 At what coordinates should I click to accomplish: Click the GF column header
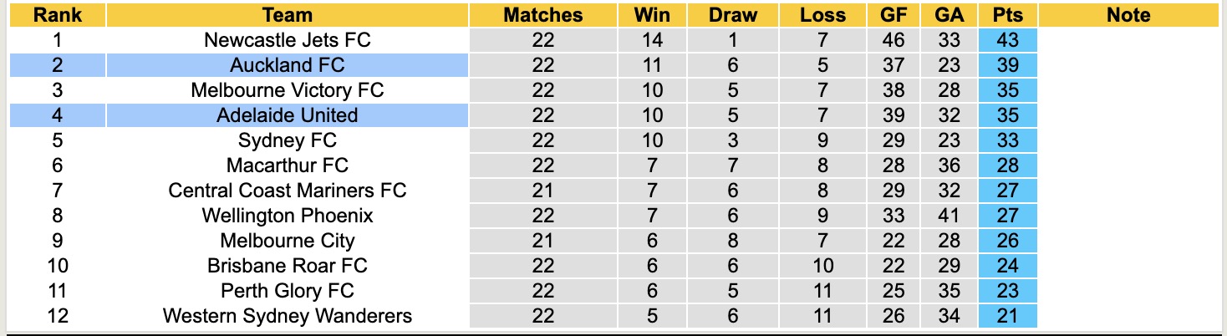tap(894, 15)
